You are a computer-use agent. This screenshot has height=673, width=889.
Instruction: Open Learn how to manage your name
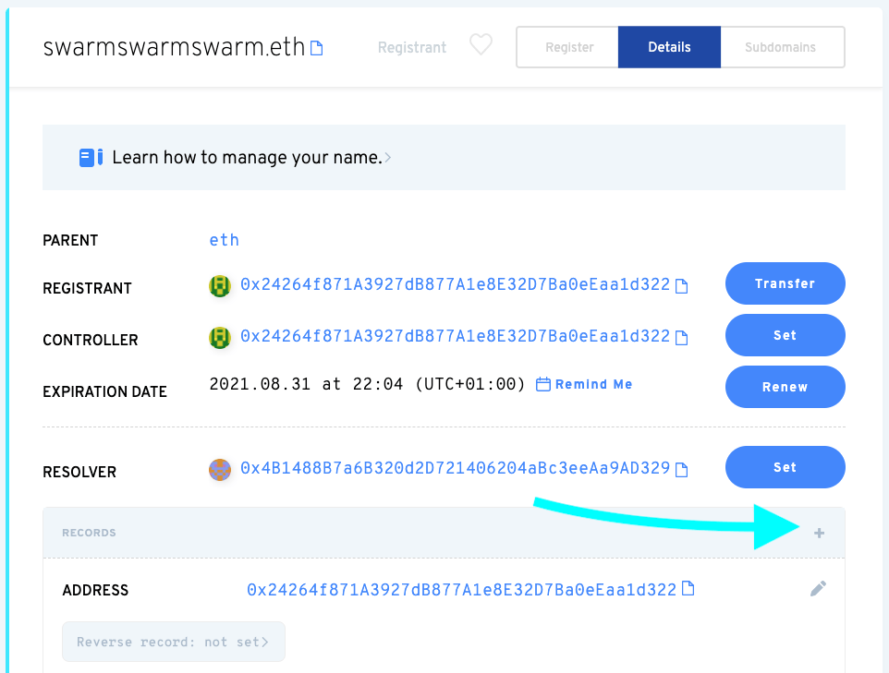coord(247,158)
